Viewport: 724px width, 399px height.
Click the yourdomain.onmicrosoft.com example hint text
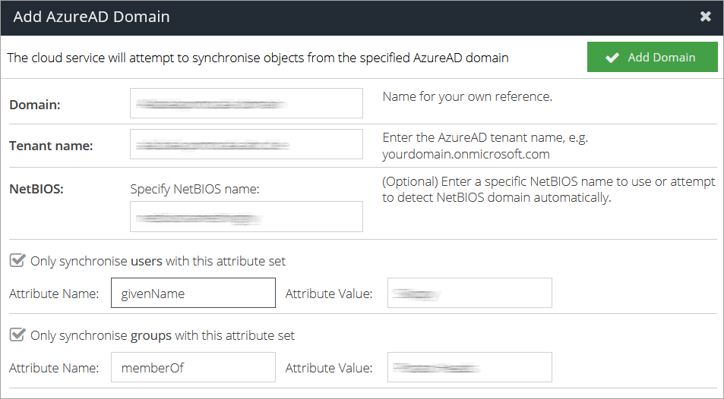pos(465,154)
